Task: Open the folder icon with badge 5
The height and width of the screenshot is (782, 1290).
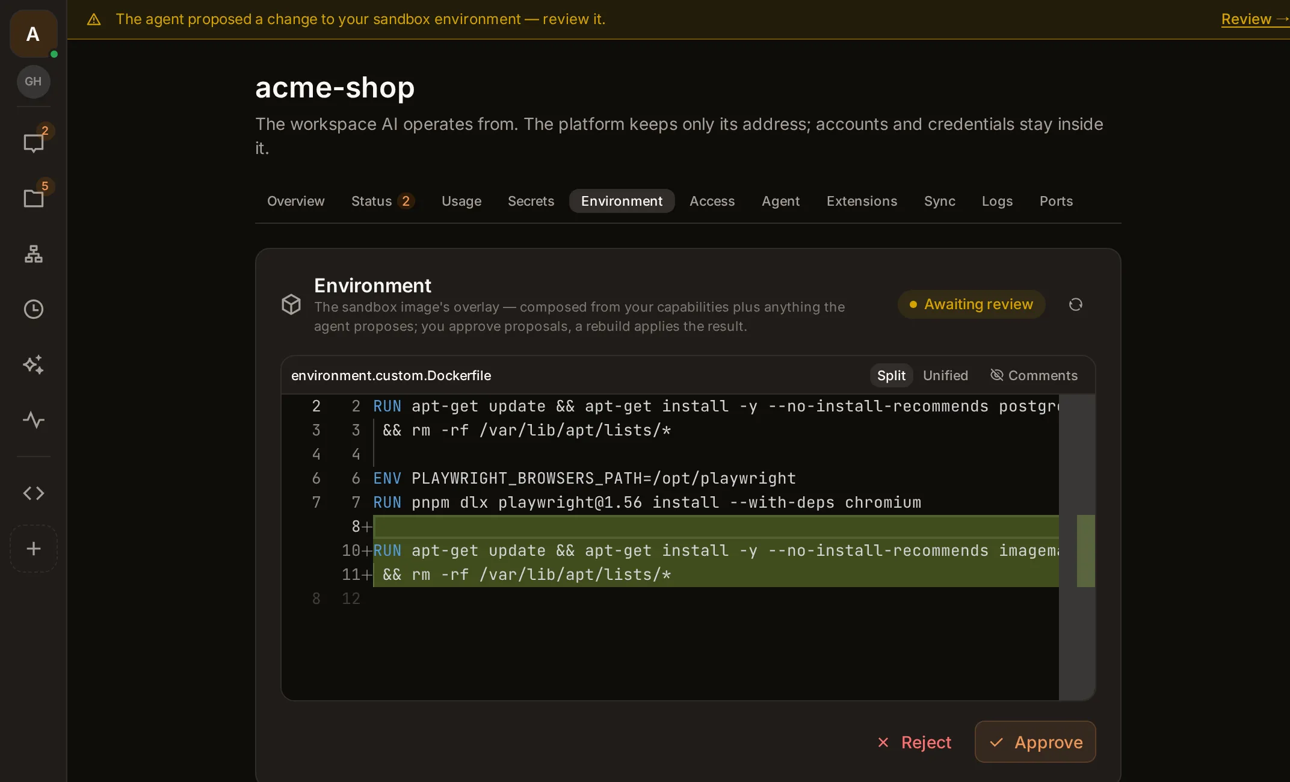Action: [x=34, y=198]
